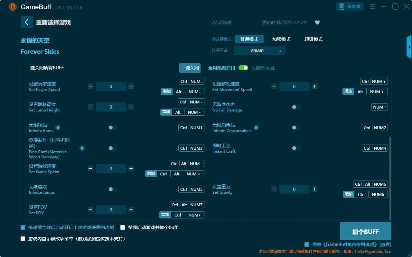Click the Set FOV value input field
This screenshot has width=412, height=257.
111,210
